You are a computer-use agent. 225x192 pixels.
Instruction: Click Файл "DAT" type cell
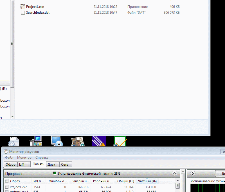coord(136,13)
